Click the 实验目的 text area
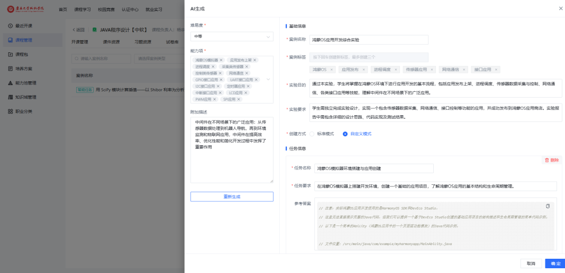The image size is (565, 273). point(435,89)
